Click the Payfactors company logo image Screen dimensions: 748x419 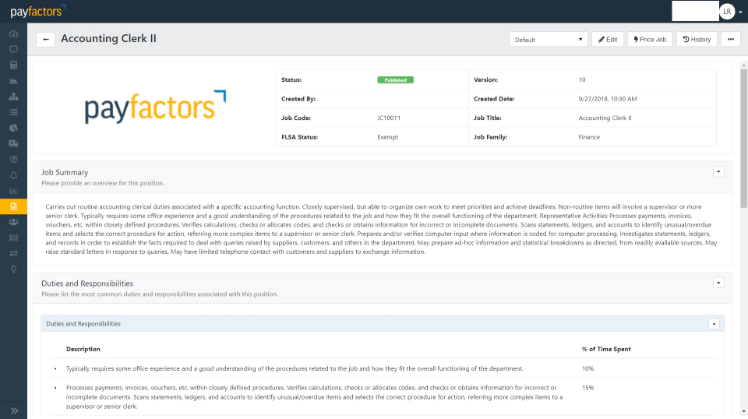tap(155, 107)
